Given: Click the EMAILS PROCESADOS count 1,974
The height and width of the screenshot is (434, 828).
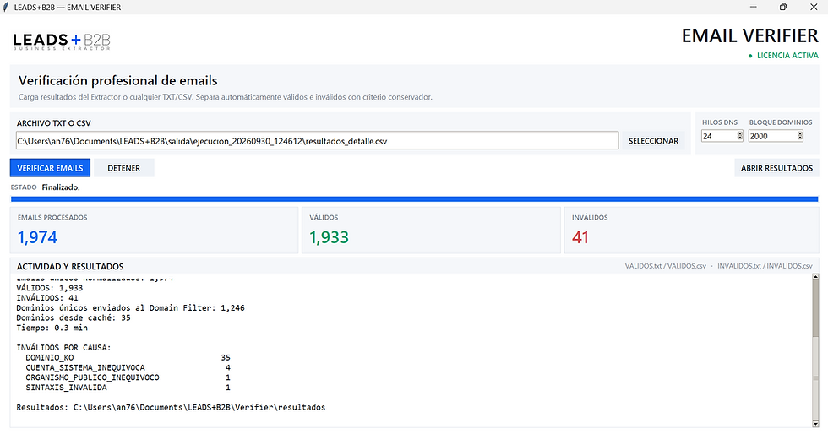Looking at the screenshot, I should [37, 237].
